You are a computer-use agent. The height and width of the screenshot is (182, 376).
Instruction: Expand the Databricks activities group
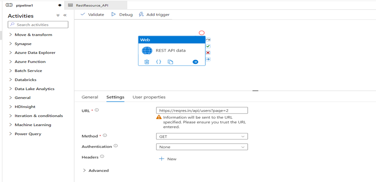(25, 80)
